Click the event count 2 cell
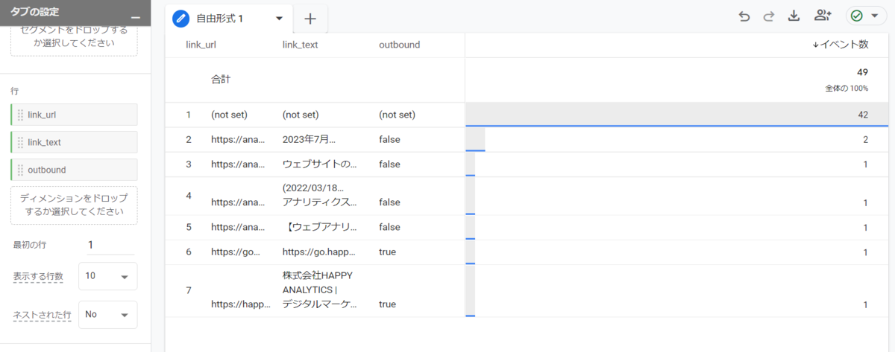Viewport: 895px width, 352px height. 865,139
